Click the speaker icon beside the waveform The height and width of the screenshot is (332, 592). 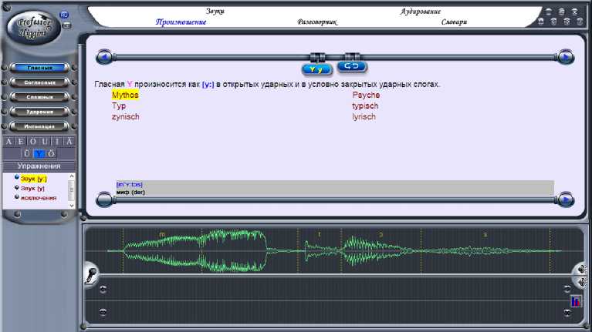(580, 270)
